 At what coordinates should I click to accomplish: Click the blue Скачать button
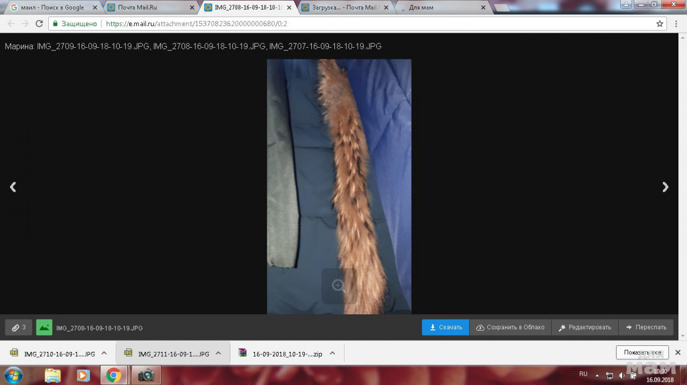(x=445, y=327)
